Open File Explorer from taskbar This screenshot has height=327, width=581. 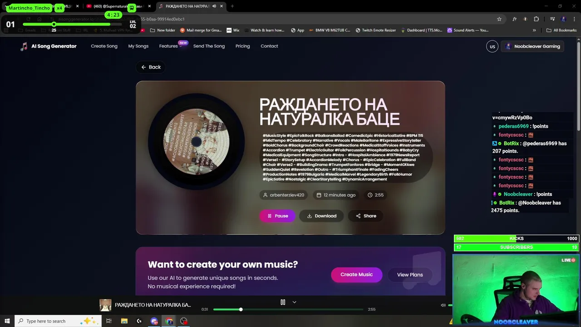pyautogui.click(x=124, y=321)
